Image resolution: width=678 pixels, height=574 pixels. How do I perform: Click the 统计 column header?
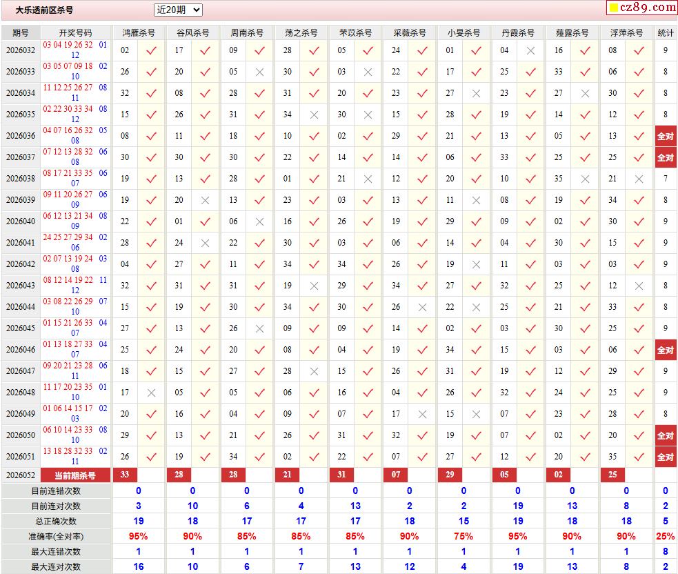pos(665,32)
